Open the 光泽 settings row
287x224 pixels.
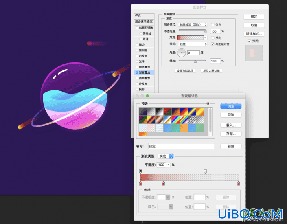pyautogui.click(x=144, y=61)
